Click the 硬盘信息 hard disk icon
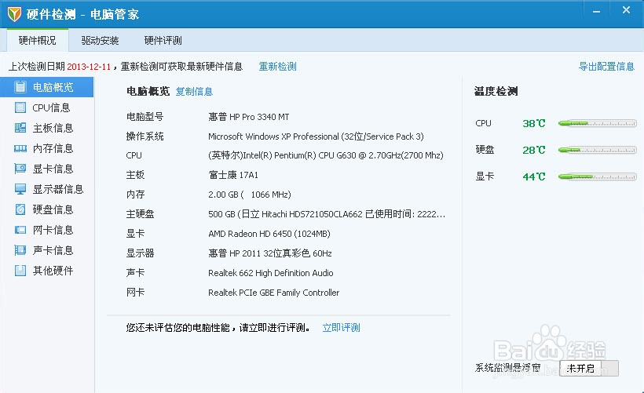This screenshot has height=393, width=644. 20,209
